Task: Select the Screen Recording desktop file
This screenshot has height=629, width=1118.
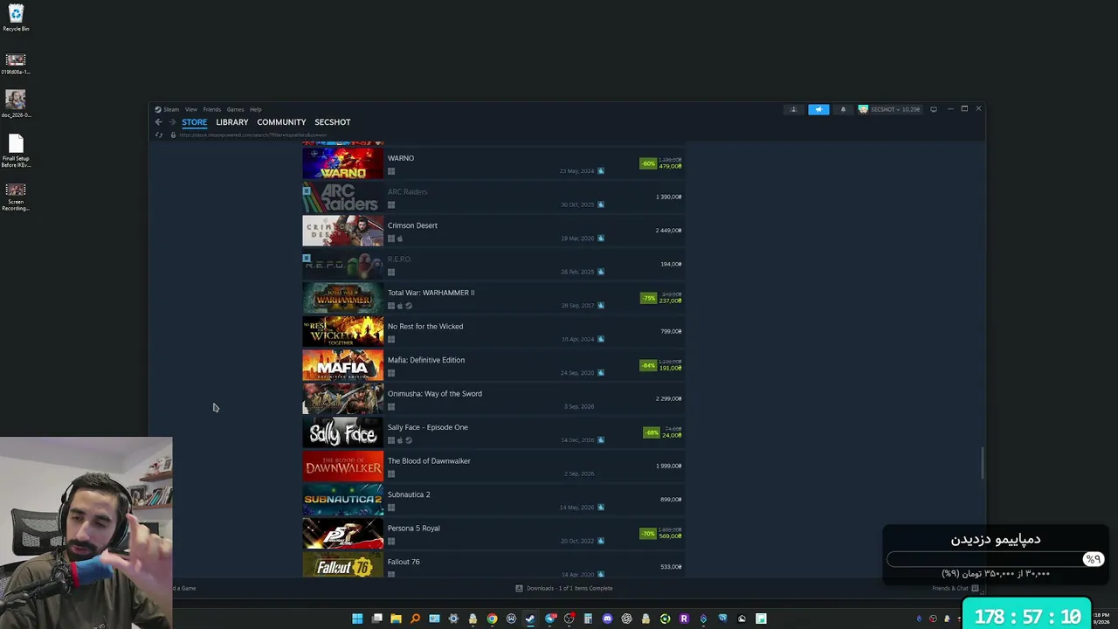Action: click(16, 197)
